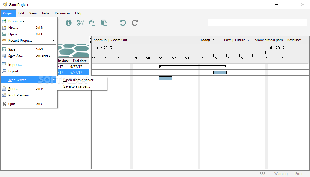
Task: Choose Save As... menu entry
Action: (x=29, y=56)
